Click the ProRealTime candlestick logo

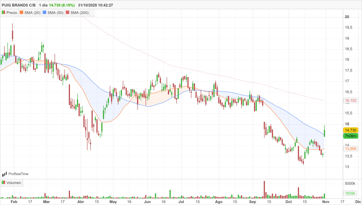click(5, 174)
